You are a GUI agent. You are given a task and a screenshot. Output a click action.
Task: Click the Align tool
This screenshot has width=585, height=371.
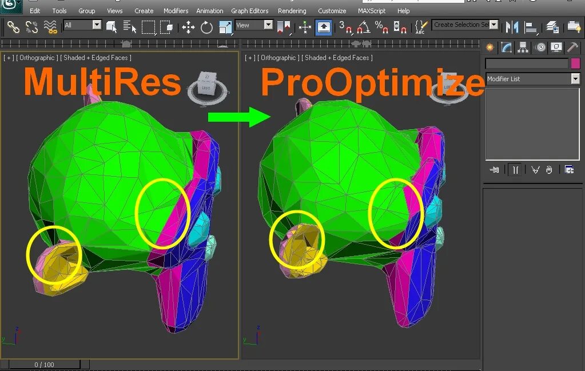tap(530, 27)
